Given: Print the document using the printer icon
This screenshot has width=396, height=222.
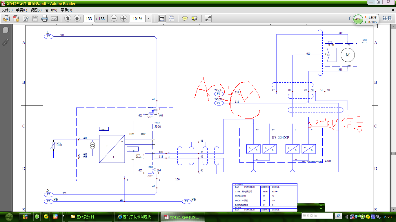Looking at the screenshot, I should (45, 18).
